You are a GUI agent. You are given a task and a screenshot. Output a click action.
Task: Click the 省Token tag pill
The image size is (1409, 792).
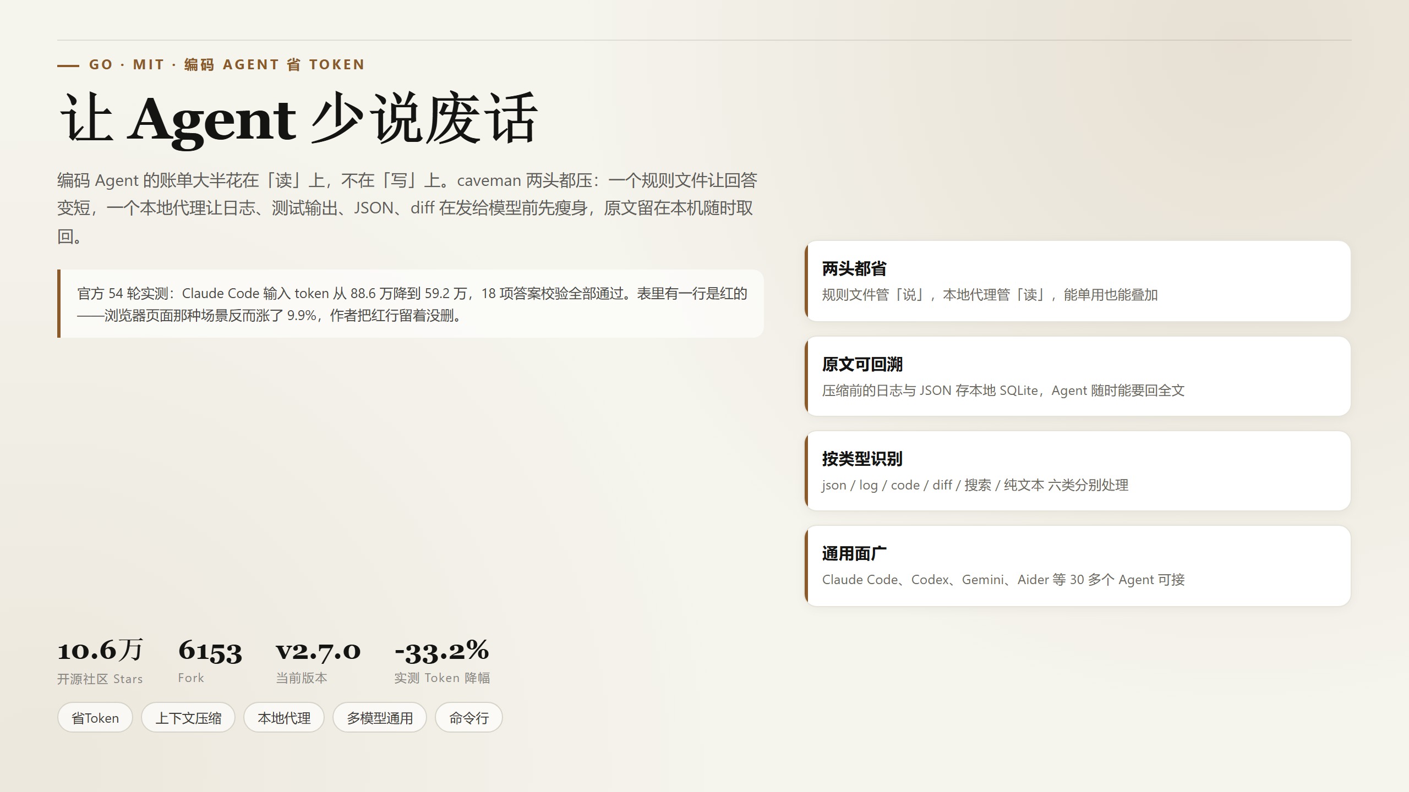pyautogui.click(x=95, y=718)
